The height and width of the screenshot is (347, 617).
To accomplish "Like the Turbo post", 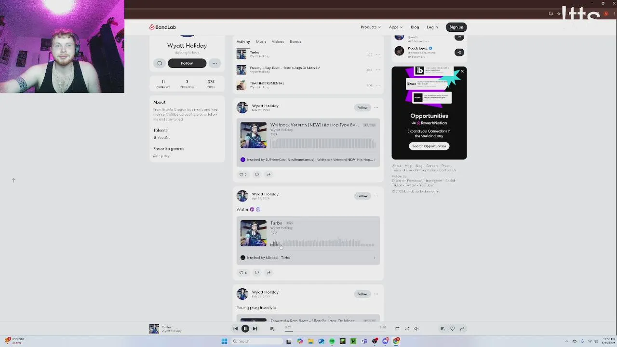I will tap(243, 273).
